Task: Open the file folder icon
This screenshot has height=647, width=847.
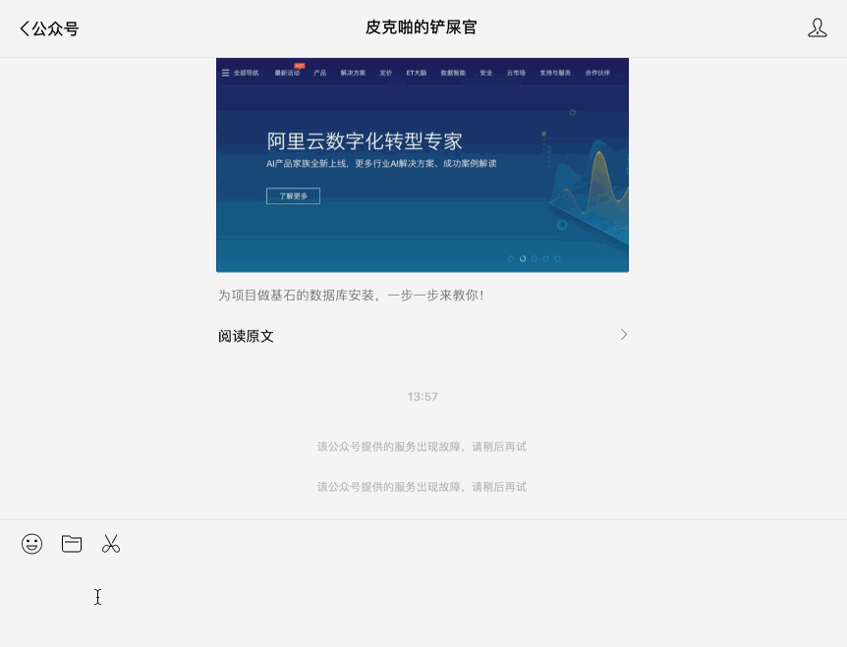Action: (x=72, y=543)
